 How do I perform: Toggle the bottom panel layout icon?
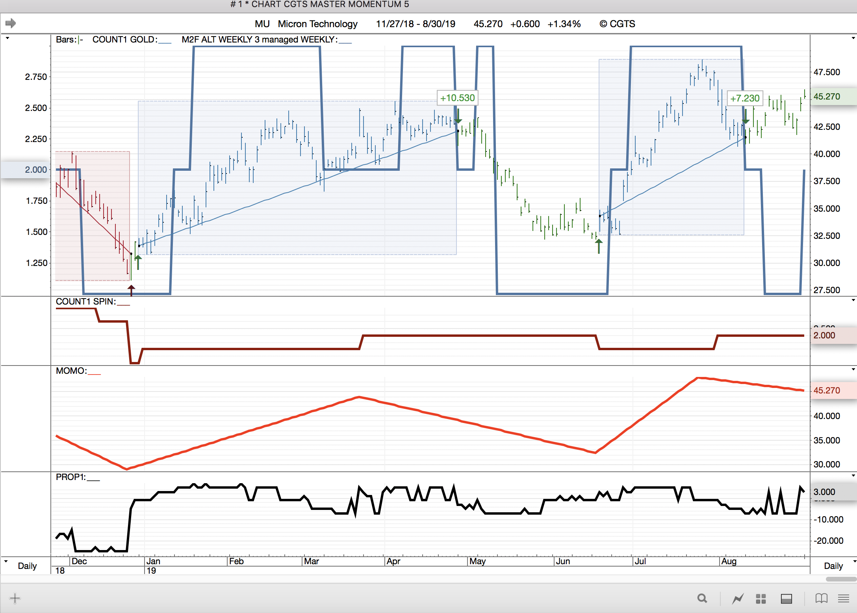[x=787, y=598]
